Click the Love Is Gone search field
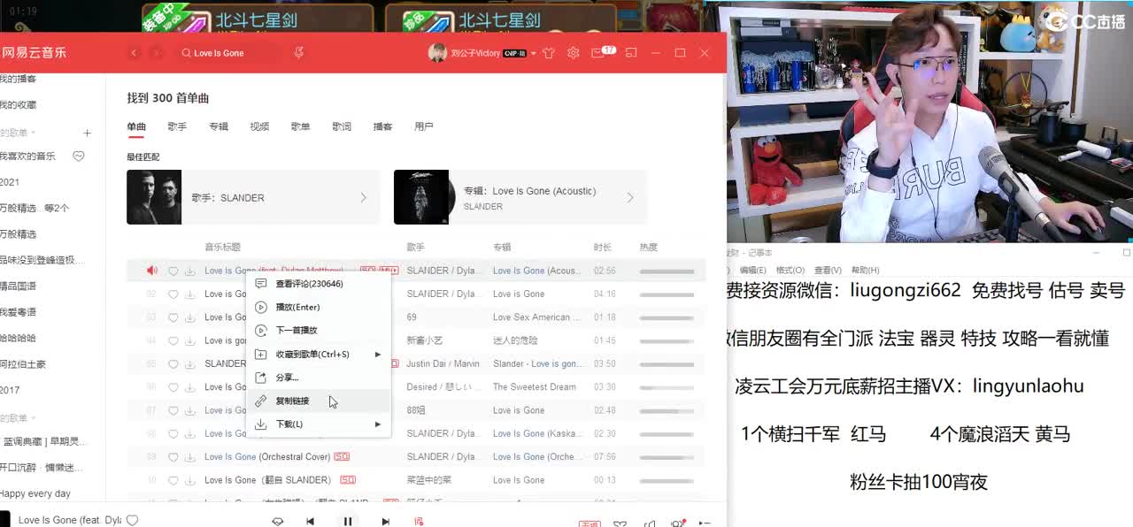This screenshot has height=527, width=1133. 231,53
